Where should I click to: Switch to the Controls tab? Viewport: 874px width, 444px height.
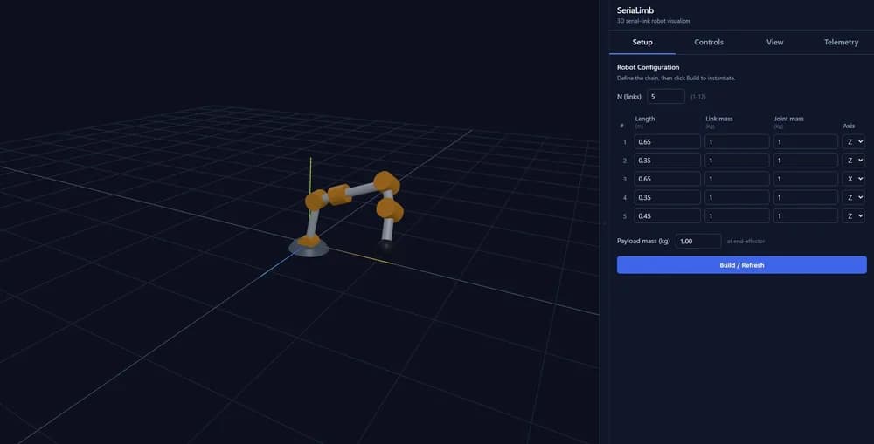coord(709,42)
